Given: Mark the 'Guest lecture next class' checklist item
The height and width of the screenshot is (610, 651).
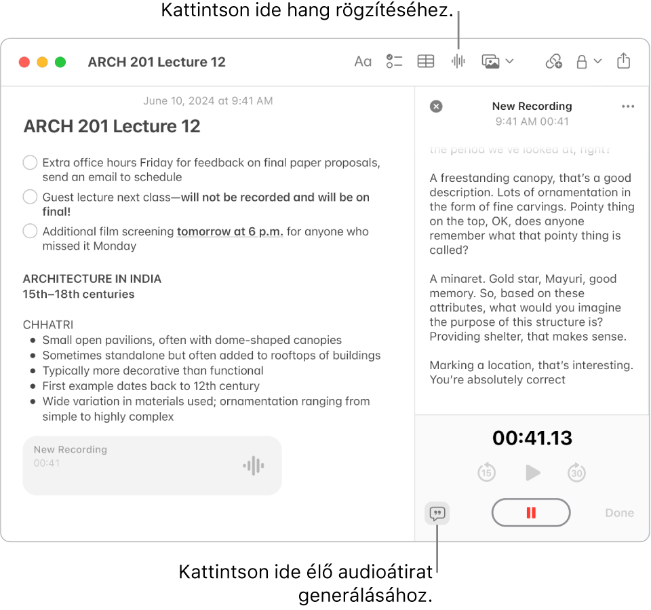Looking at the screenshot, I should coord(30,197).
